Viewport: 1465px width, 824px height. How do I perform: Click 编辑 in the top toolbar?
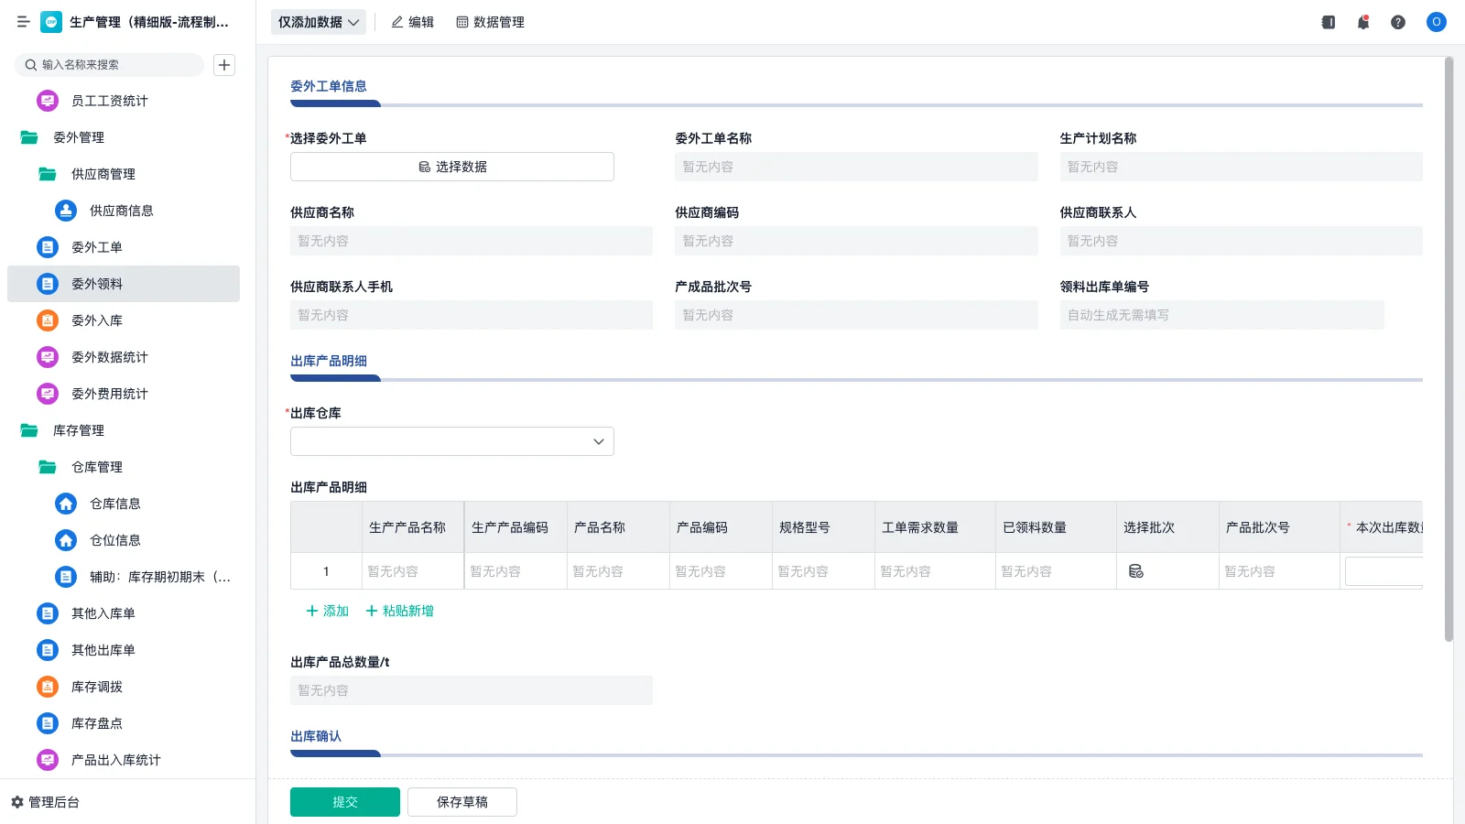click(412, 22)
